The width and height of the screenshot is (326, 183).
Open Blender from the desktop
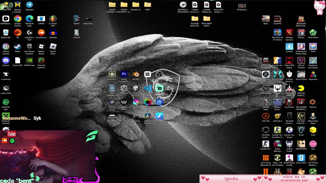(136, 74)
